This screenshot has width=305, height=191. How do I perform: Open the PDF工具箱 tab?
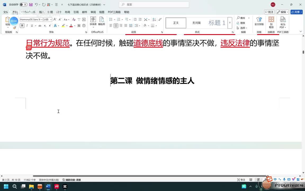point(114,12)
